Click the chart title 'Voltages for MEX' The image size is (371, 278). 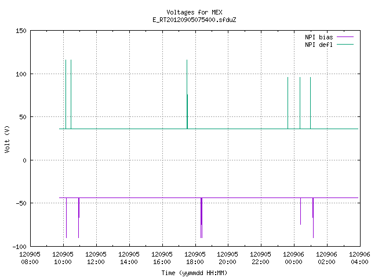194,12
